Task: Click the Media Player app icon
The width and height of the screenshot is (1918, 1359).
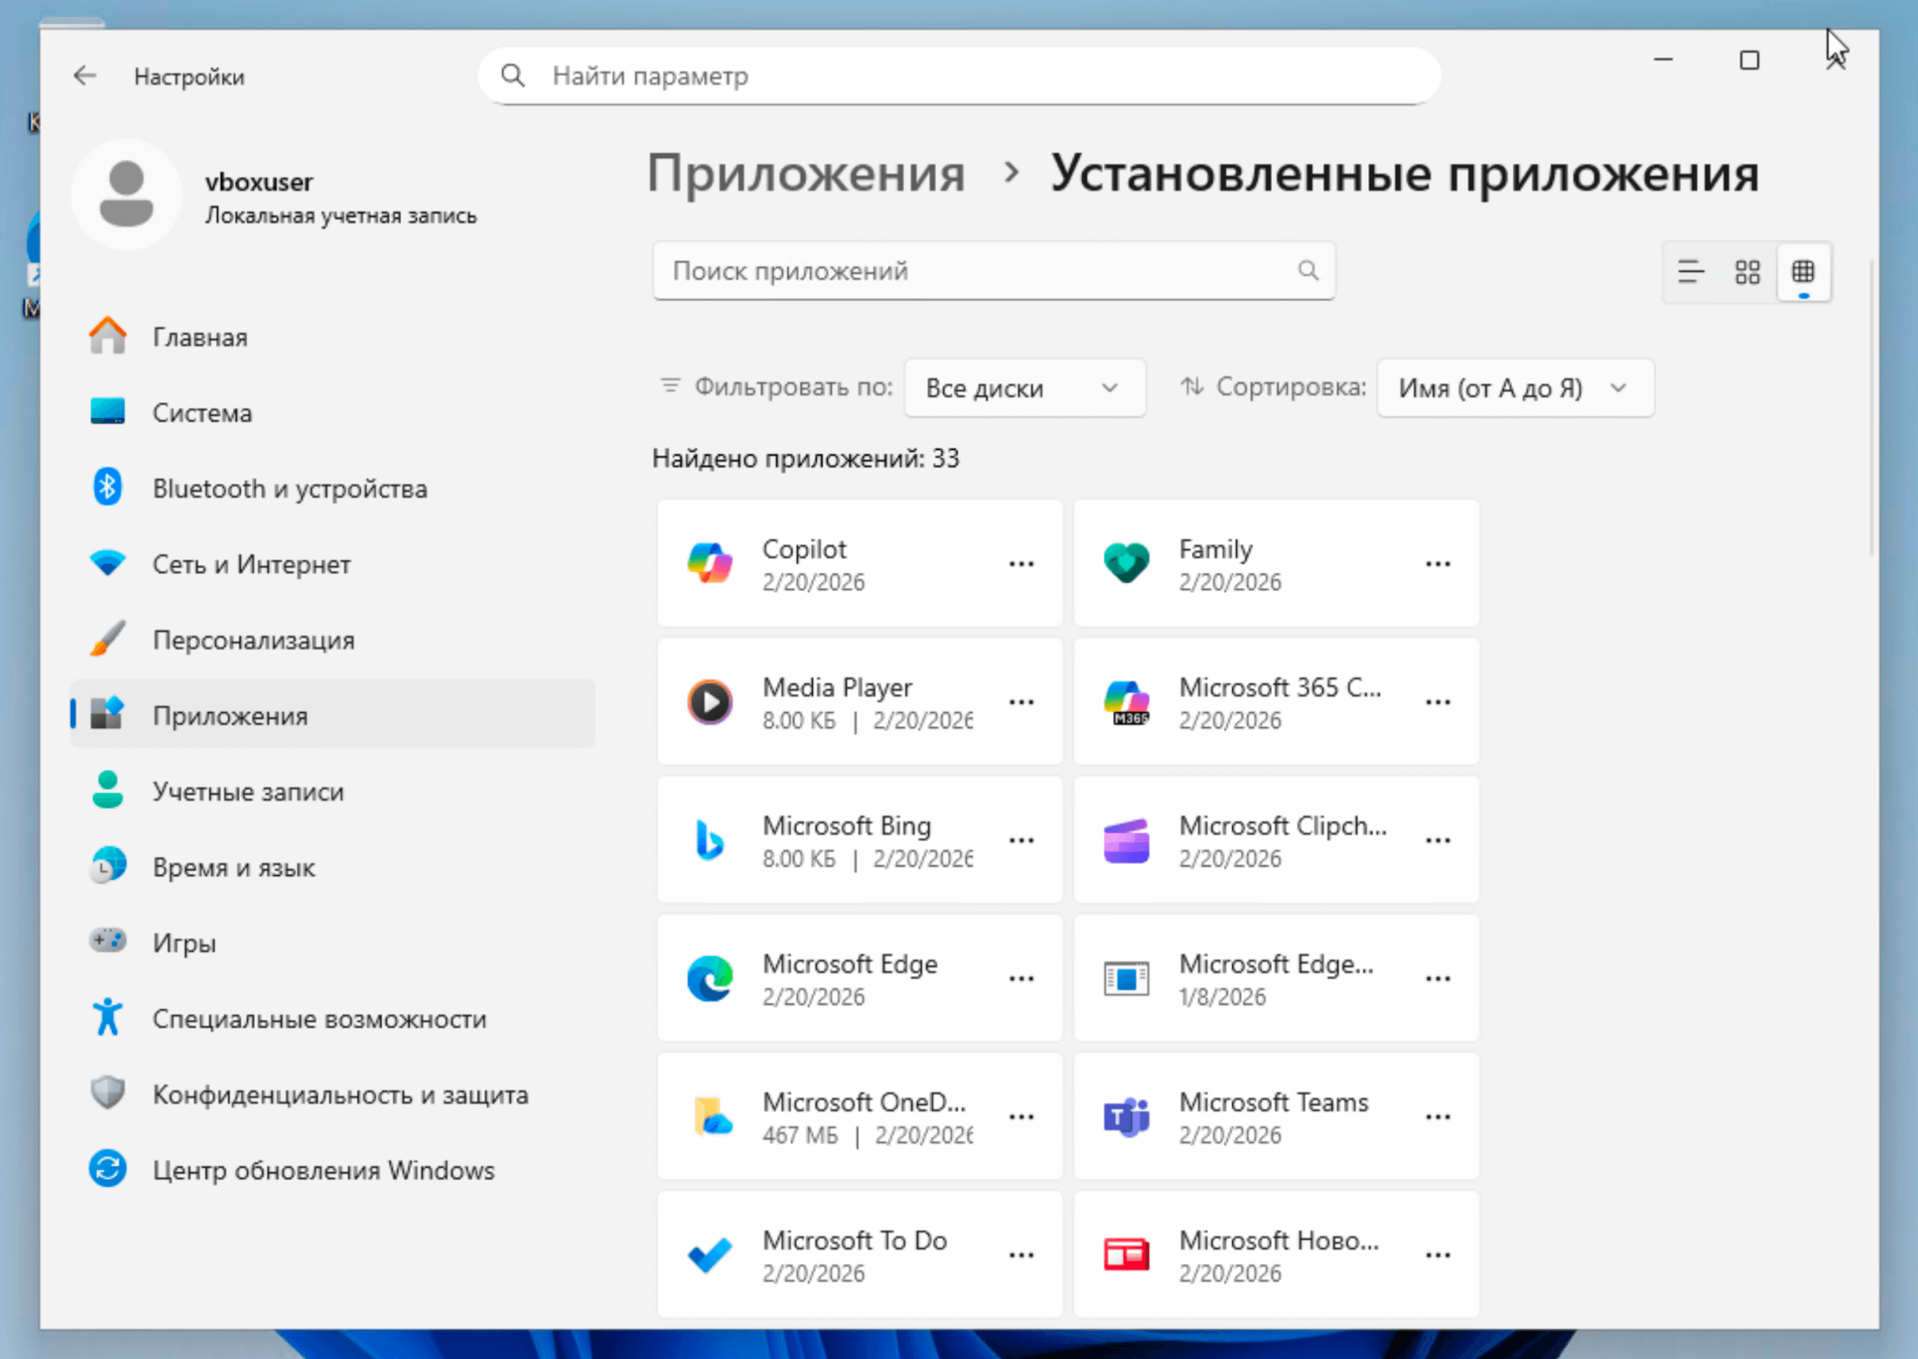Action: [710, 702]
